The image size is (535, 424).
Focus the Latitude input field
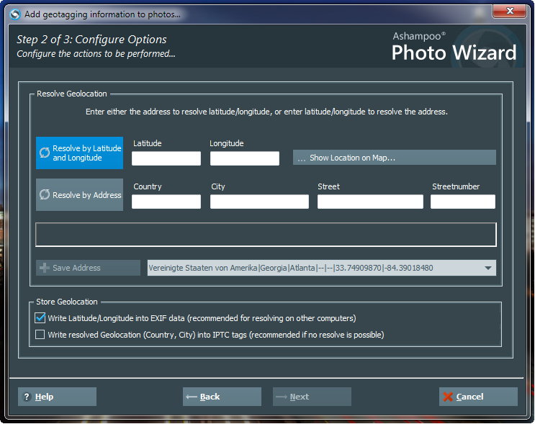[166, 158]
